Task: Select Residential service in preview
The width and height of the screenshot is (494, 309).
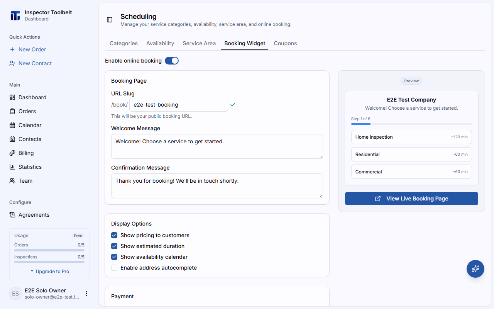Action: click(x=411, y=154)
